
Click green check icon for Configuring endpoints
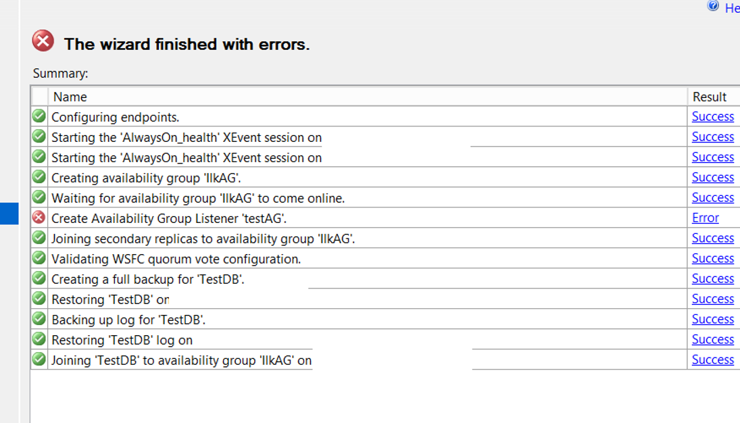point(39,116)
